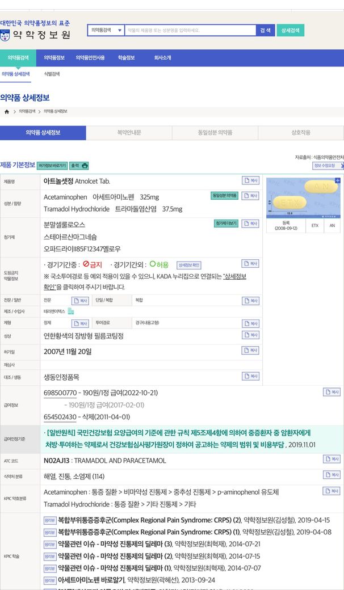
Task: Click the building icon beside 테라젠이텍스
Action: click(71, 311)
